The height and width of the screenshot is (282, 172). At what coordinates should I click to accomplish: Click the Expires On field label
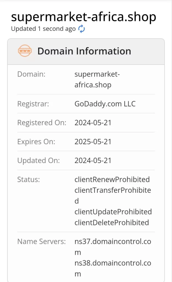(x=36, y=142)
